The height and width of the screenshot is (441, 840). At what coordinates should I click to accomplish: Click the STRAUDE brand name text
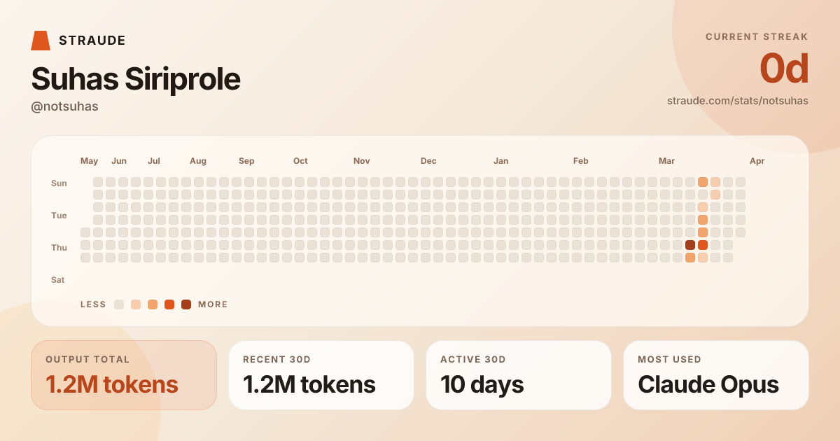click(x=92, y=41)
